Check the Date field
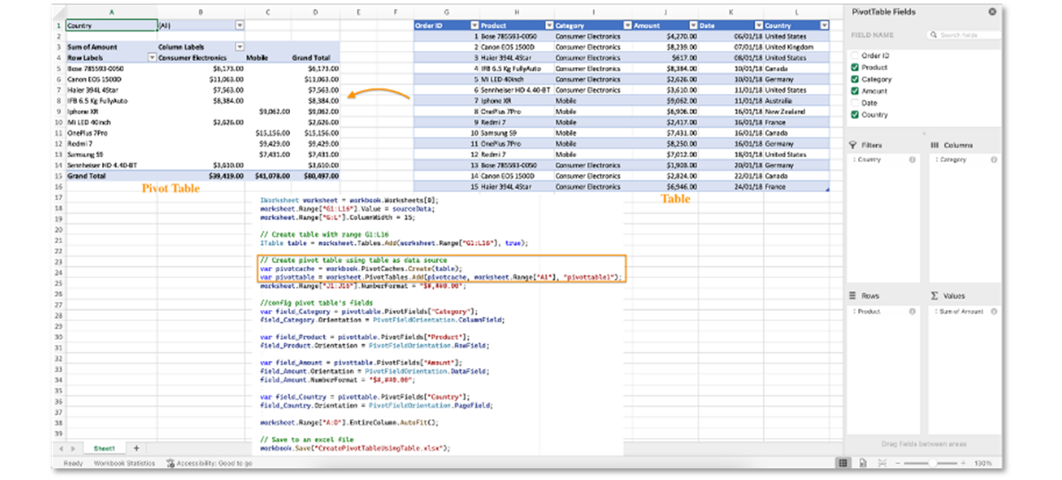The image size is (1062, 480). (854, 103)
